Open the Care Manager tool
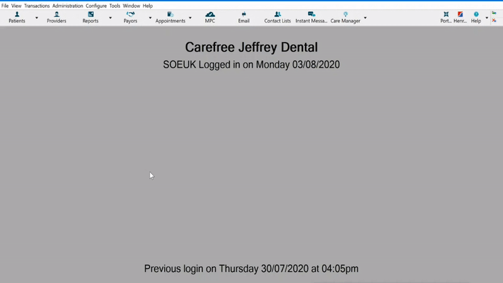The width and height of the screenshot is (503, 283). (345, 18)
